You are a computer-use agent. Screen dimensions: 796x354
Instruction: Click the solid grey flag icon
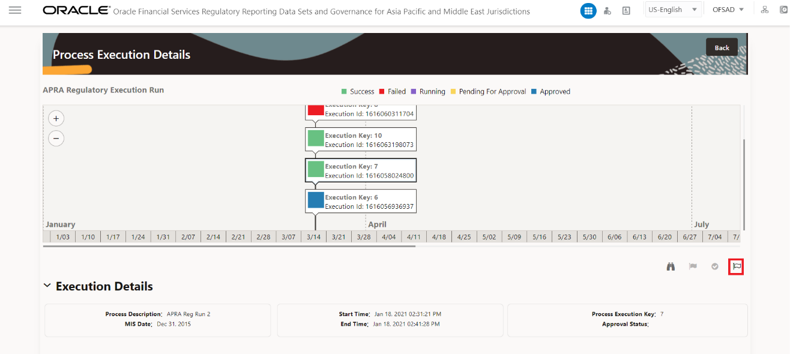(693, 266)
